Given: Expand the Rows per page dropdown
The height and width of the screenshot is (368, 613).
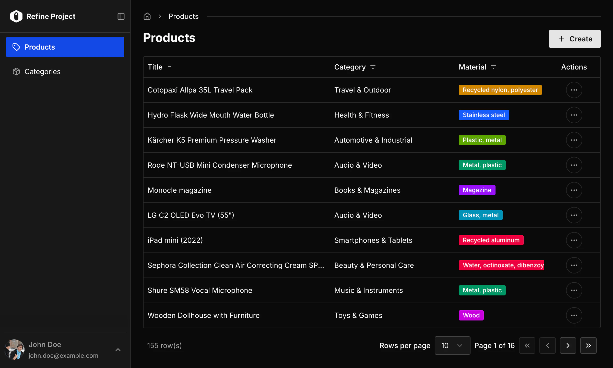Looking at the screenshot, I should (x=452, y=346).
